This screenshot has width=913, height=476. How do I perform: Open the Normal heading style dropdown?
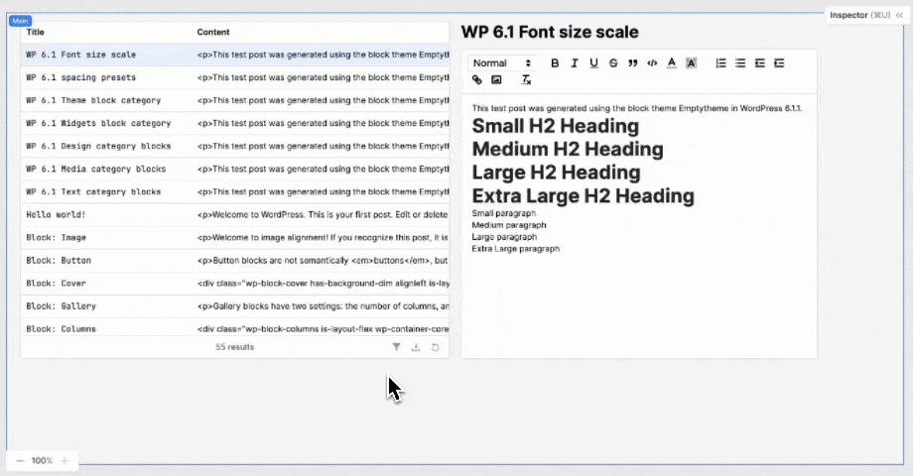(502, 63)
